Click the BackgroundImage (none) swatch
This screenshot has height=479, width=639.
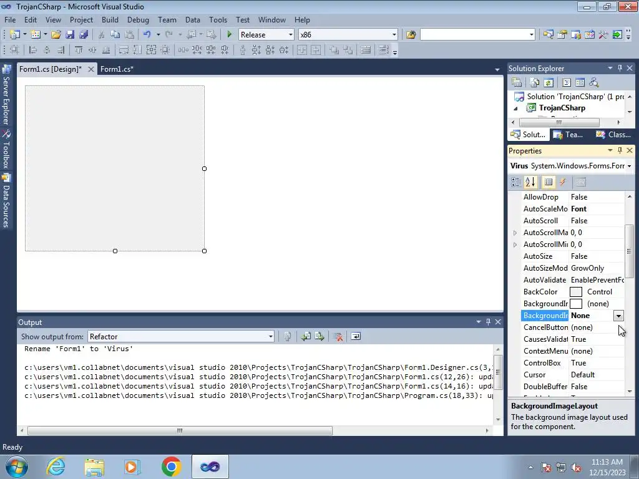pyautogui.click(x=576, y=304)
